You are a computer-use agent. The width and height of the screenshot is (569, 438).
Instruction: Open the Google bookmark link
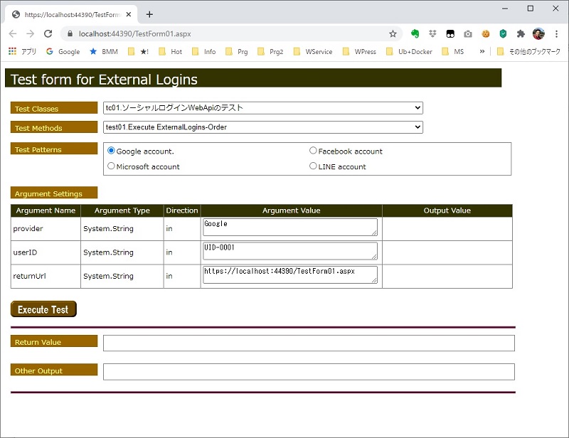tap(63, 51)
